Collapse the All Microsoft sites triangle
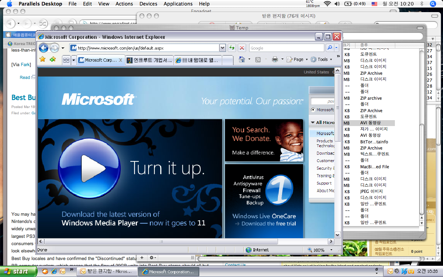This screenshot has width=443, height=277. pos(313,123)
